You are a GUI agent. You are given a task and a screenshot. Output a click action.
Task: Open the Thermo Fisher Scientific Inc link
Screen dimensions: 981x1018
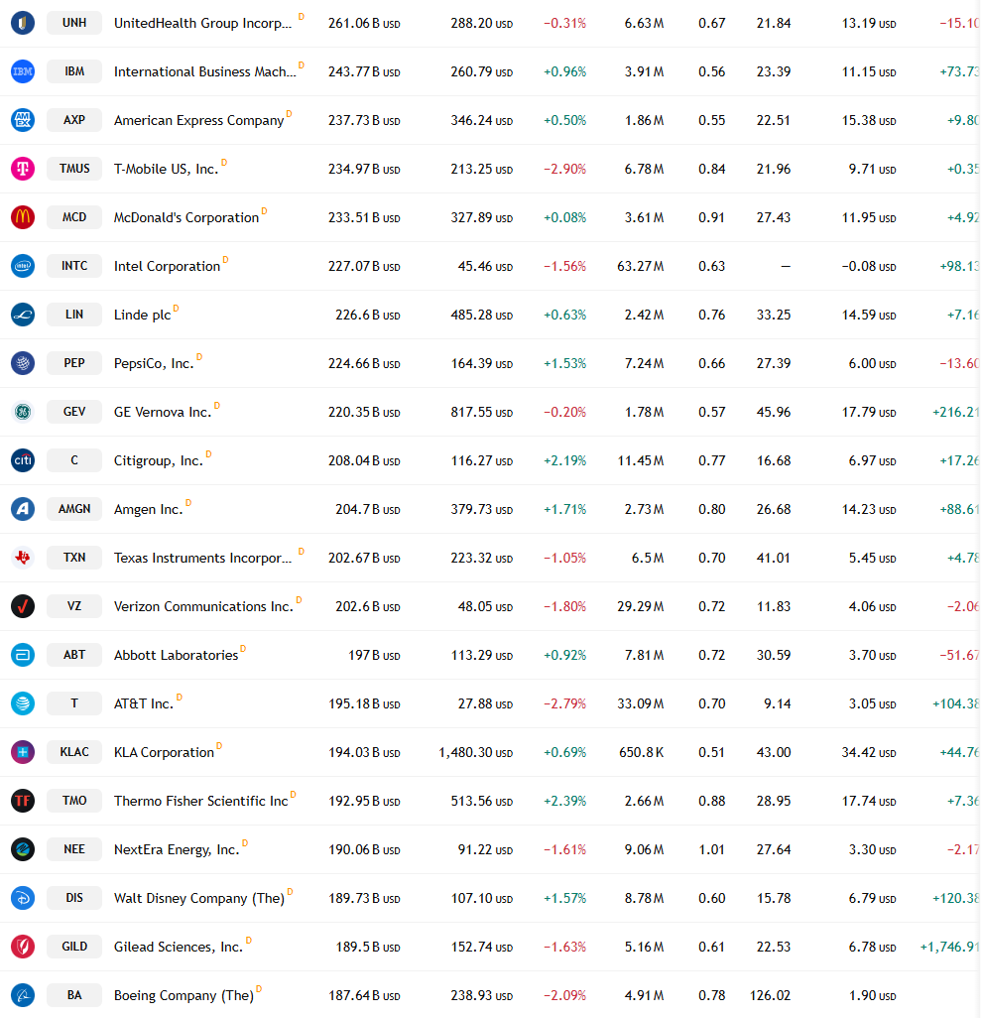(200, 801)
